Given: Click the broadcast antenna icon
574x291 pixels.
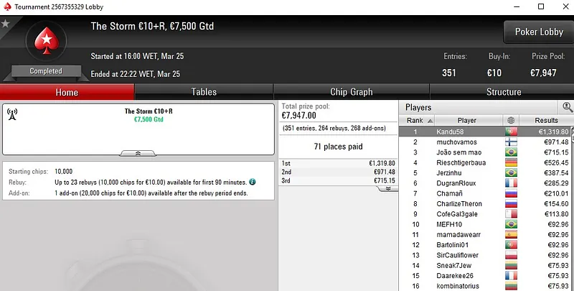Looking at the screenshot, I should [11, 115].
